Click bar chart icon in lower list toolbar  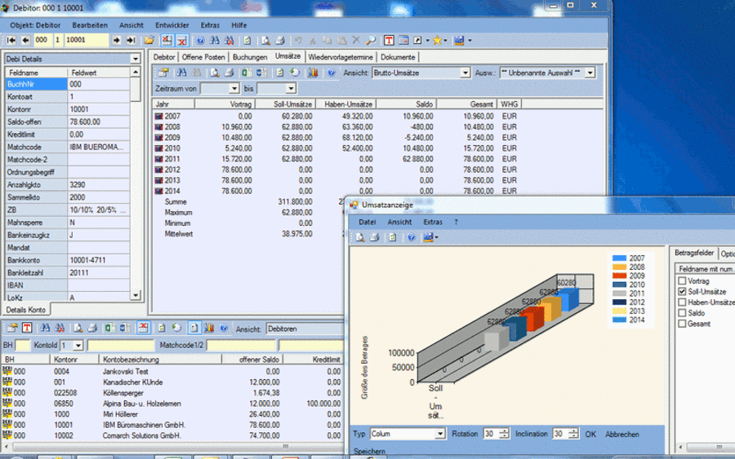[x=209, y=328]
